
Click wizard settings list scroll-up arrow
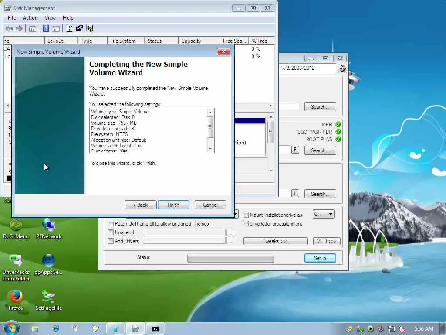pyautogui.click(x=210, y=113)
